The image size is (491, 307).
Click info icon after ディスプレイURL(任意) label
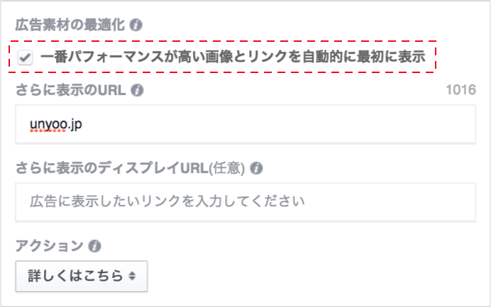click(256, 168)
